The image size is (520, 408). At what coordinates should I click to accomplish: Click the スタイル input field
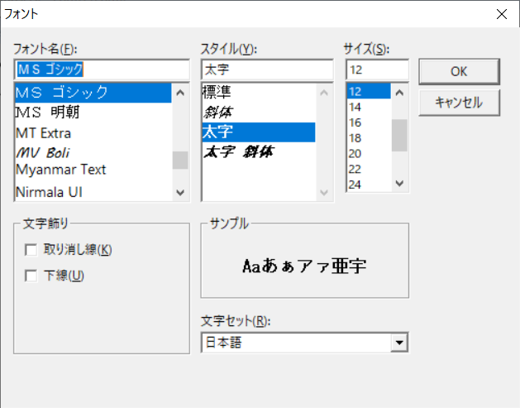tap(267, 70)
